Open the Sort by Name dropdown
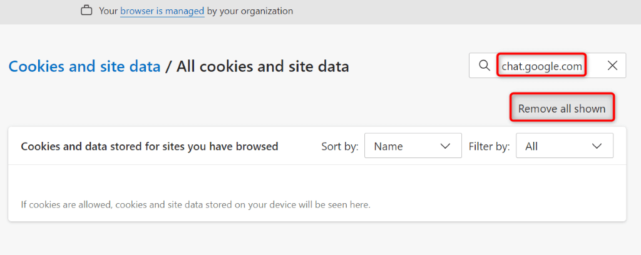 tap(413, 146)
